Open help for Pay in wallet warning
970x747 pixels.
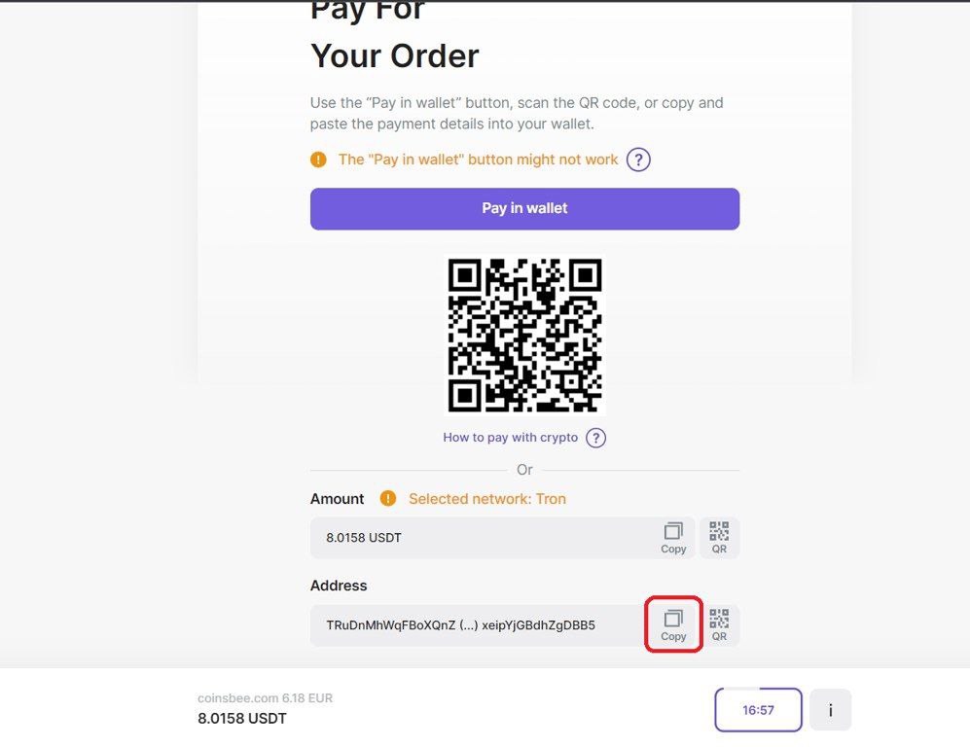(x=638, y=160)
